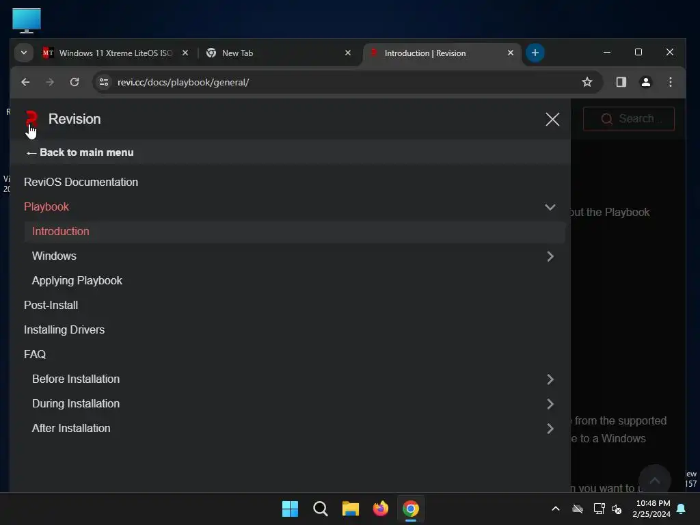Open Before Installation FAQ

(x=76, y=379)
